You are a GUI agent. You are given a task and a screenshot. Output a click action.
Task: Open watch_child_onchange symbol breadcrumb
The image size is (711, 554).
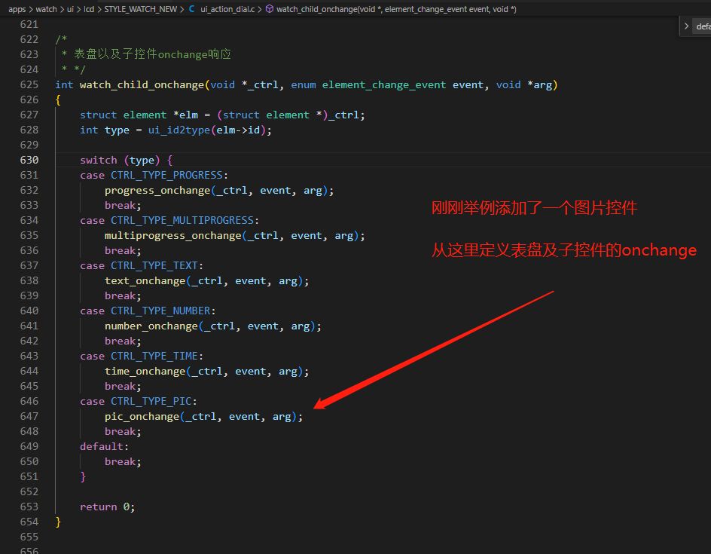point(396,9)
